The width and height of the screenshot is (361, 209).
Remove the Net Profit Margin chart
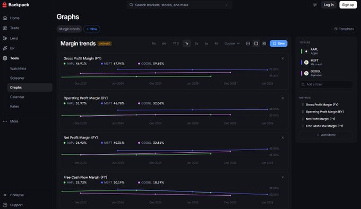(x=282, y=138)
